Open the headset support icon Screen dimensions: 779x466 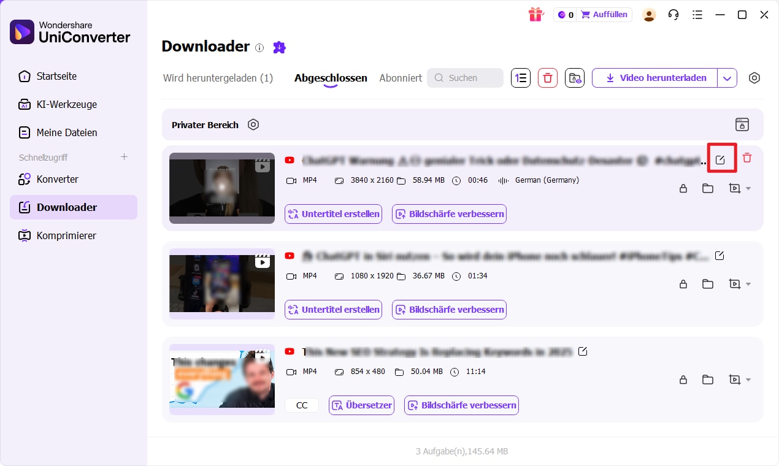[673, 14]
